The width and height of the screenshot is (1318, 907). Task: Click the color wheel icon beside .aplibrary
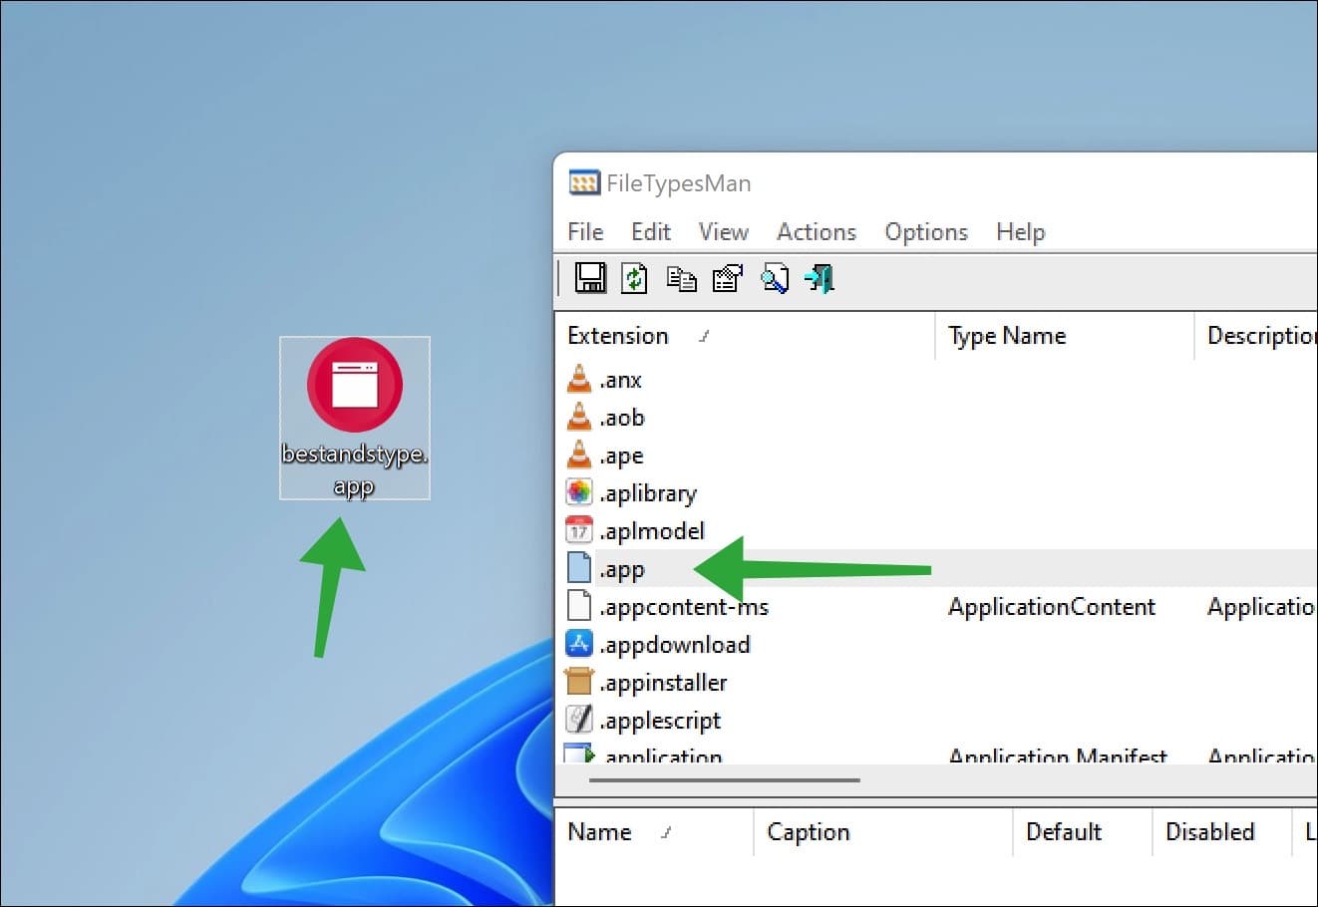point(579,491)
